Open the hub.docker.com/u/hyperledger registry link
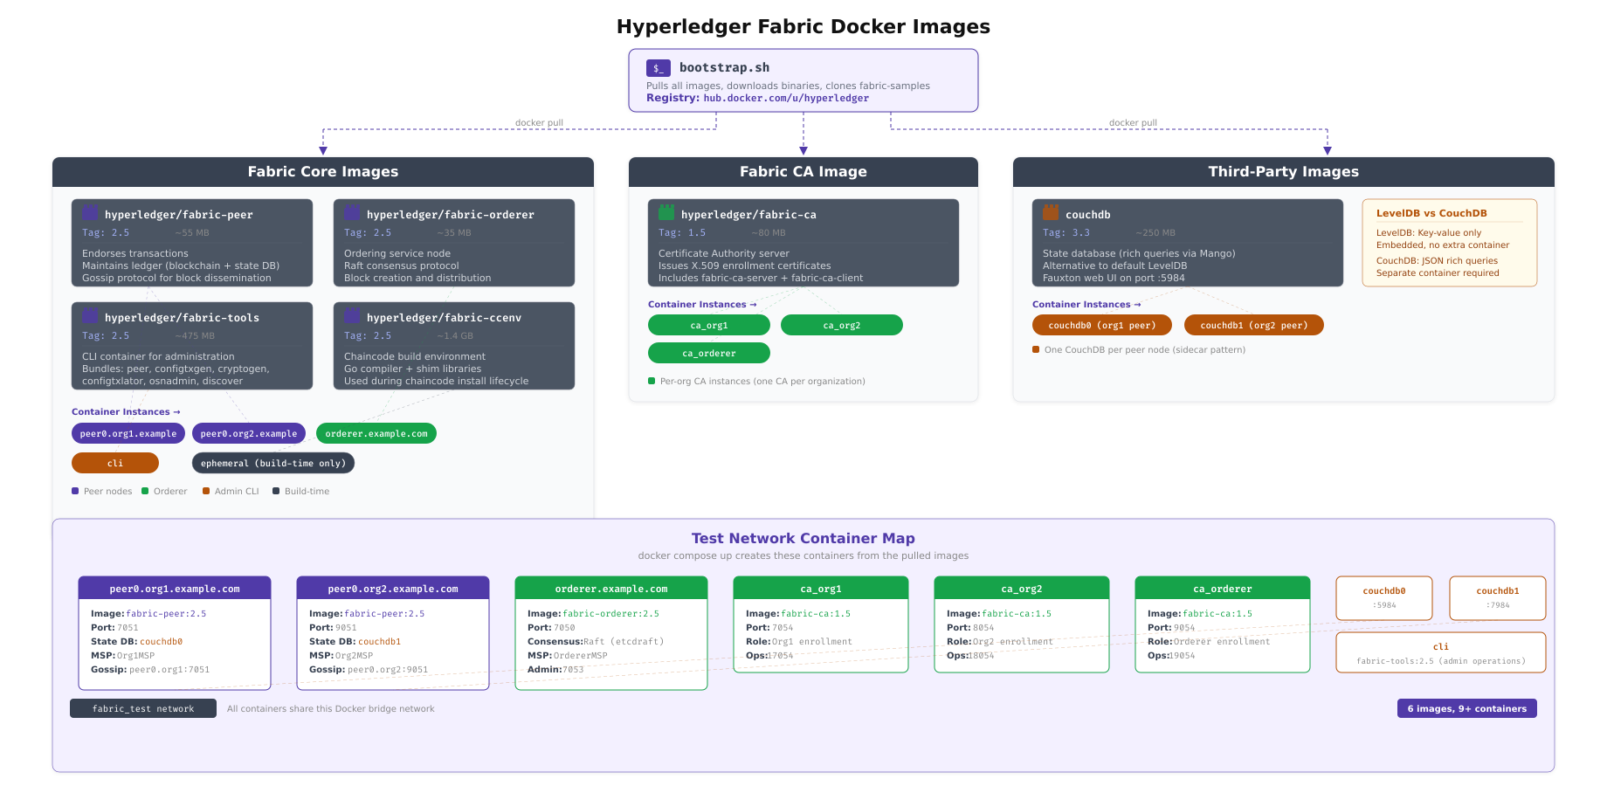 tap(787, 98)
